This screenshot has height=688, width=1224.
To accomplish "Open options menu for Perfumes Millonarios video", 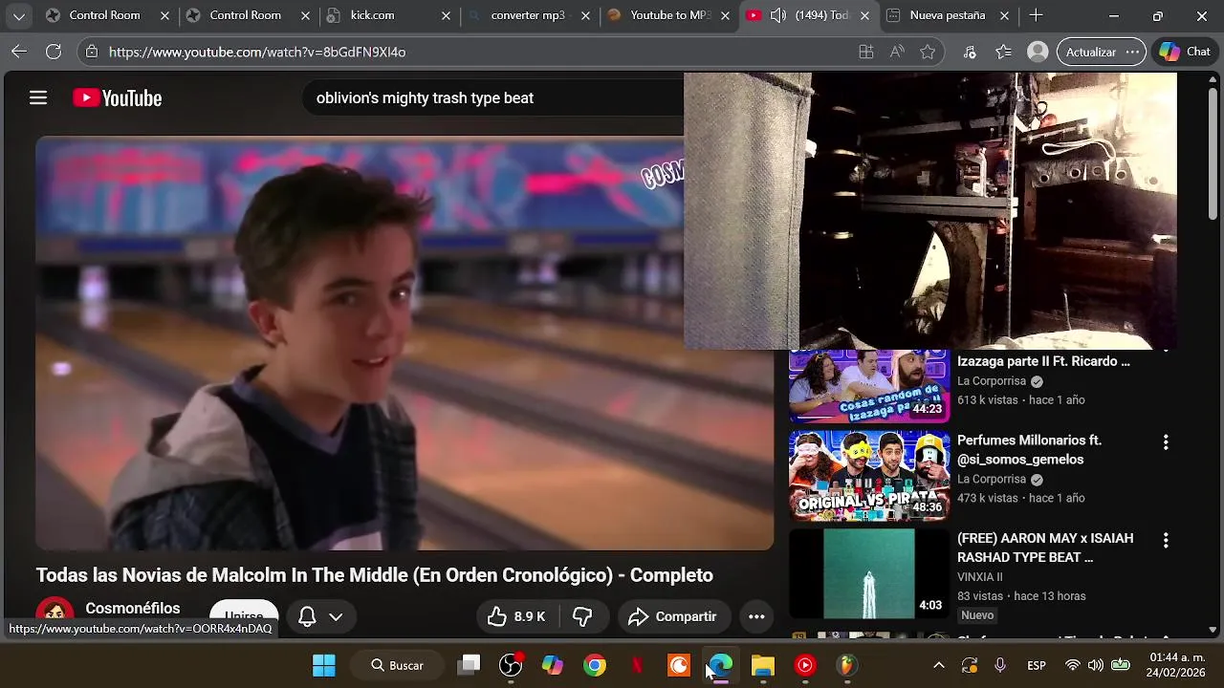I will [x=1165, y=442].
